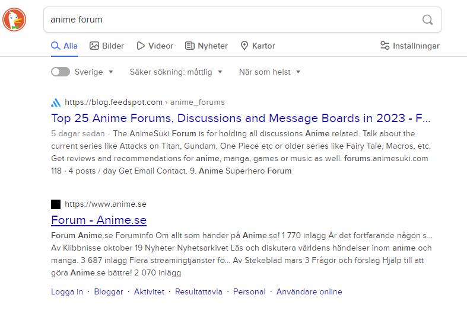Click the DuckDuckGo duck logo

(14, 20)
